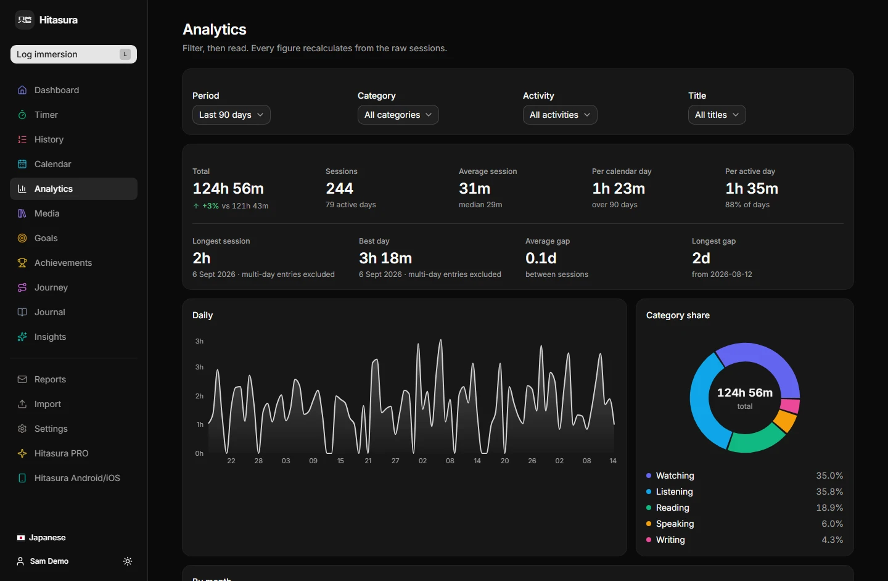The width and height of the screenshot is (888, 581).
Task: Click the 124h 56m Total value
Action: 228,188
